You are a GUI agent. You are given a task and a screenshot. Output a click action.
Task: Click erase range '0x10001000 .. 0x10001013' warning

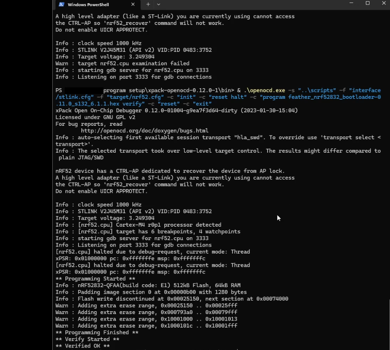[x=146, y=319]
